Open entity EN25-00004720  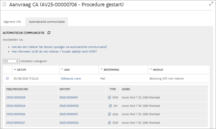point(69,106)
